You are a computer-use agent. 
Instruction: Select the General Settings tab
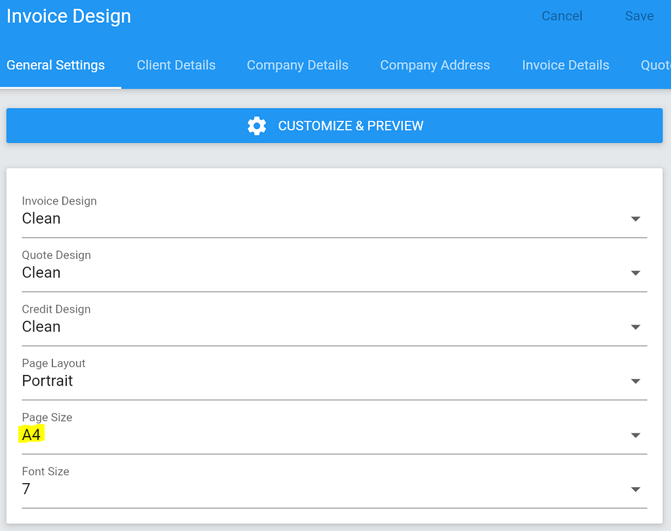[x=56, y=65]
